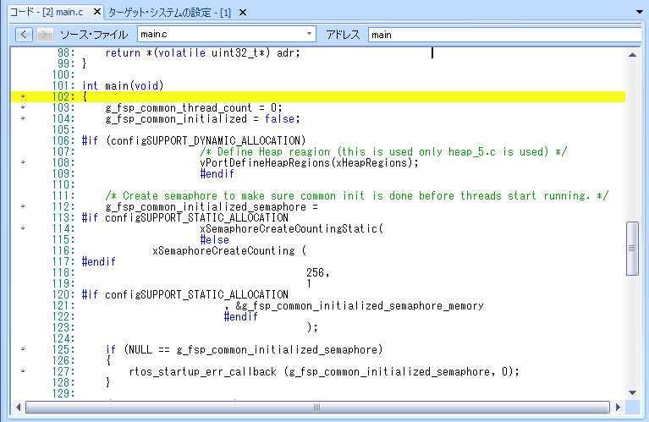Click the vertical scrollbar up arrow
This screenshot has width=649, height=422.
coord(632,55)
